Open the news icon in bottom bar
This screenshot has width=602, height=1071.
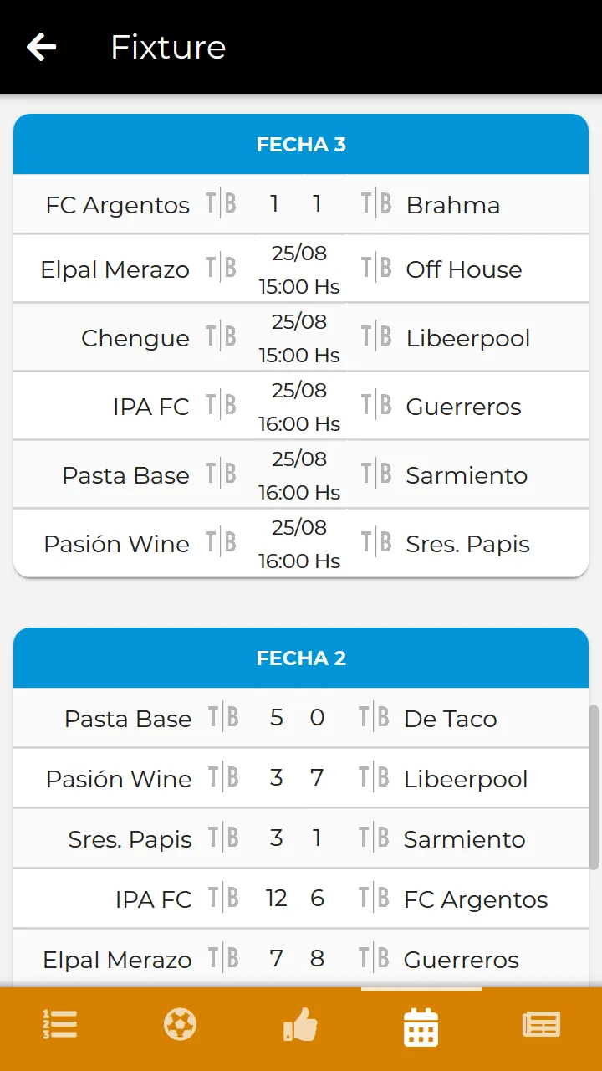click(541, 1024)
